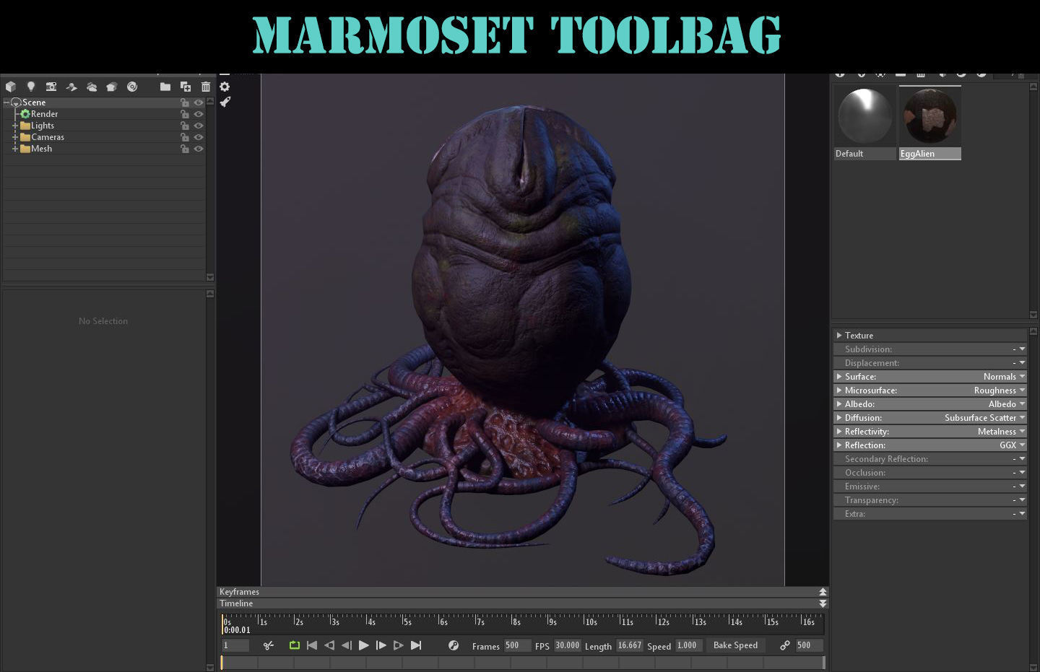
Task: Delete selection with the trash icon
Action: [206, 87]
